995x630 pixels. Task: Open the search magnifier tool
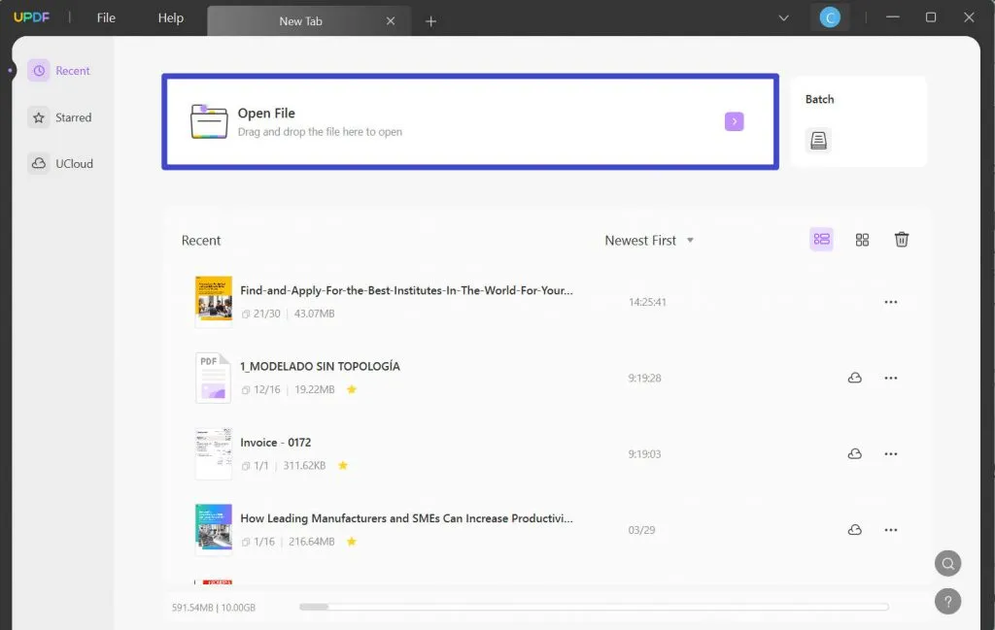coord(947,563)
